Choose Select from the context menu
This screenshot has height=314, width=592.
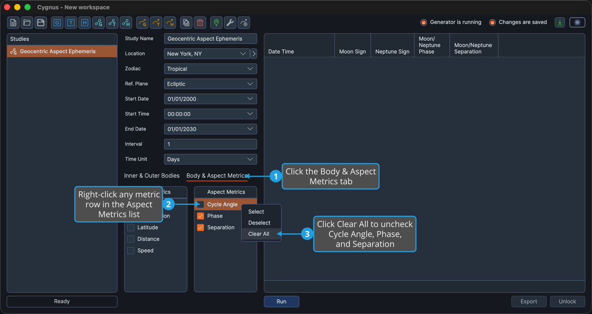tap(261, 212)
